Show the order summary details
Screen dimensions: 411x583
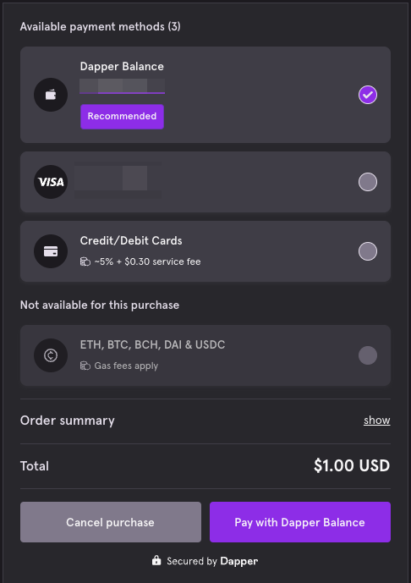click(x=377, y=421)
